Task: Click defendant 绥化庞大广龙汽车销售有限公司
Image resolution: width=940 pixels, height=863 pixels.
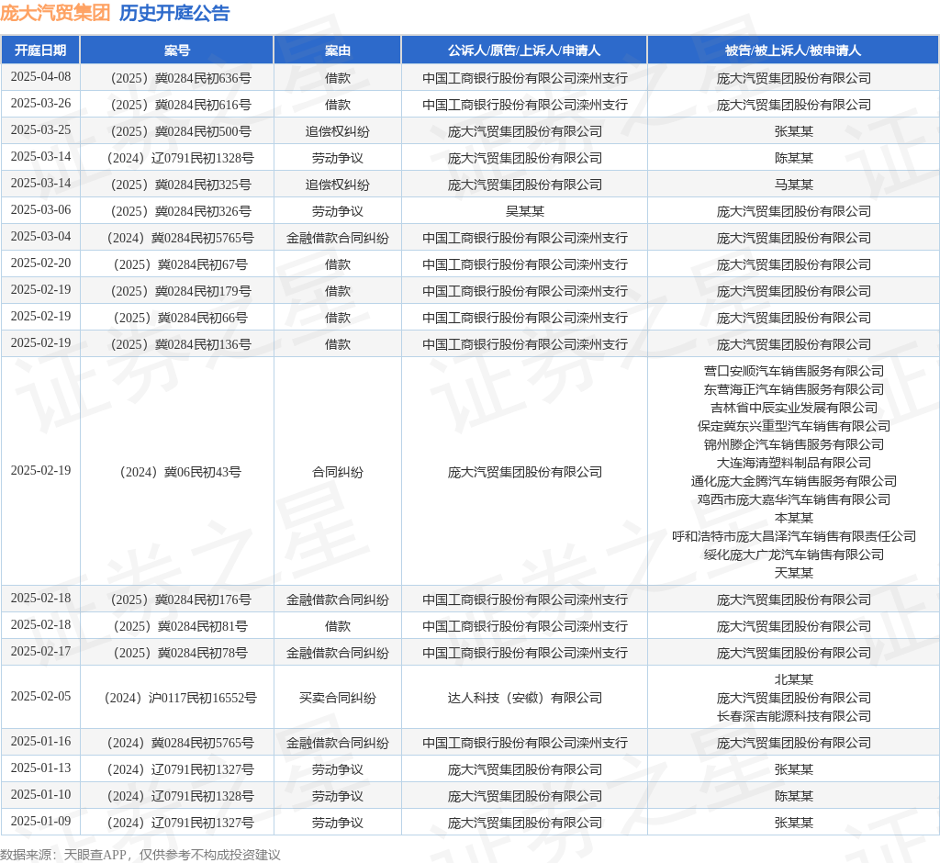Action: point(794,555)
